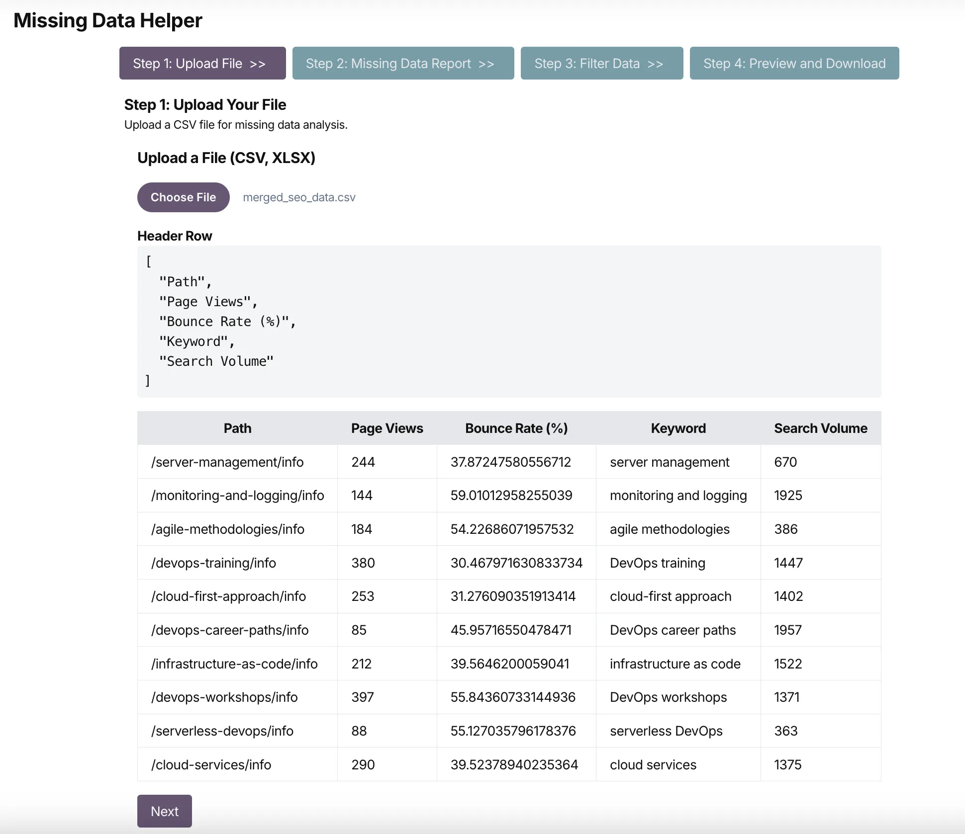Select the /cloud-first-approach/info cell
The width and height of the screenshot is (965, 834).
tap(237, 596)
